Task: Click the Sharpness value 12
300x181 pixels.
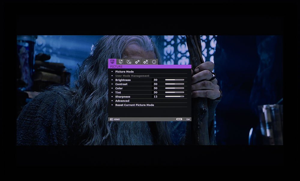Action: [x=155, y=97]
